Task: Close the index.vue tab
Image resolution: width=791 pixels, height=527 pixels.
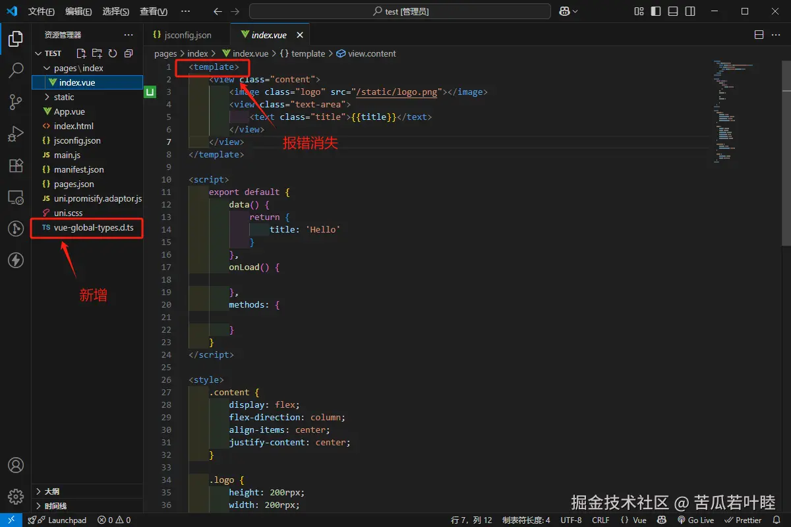Action: coord(299,35)
